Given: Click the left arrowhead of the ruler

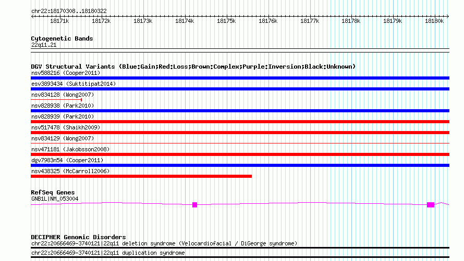Looking at the screenshot, I should (32, 16).
